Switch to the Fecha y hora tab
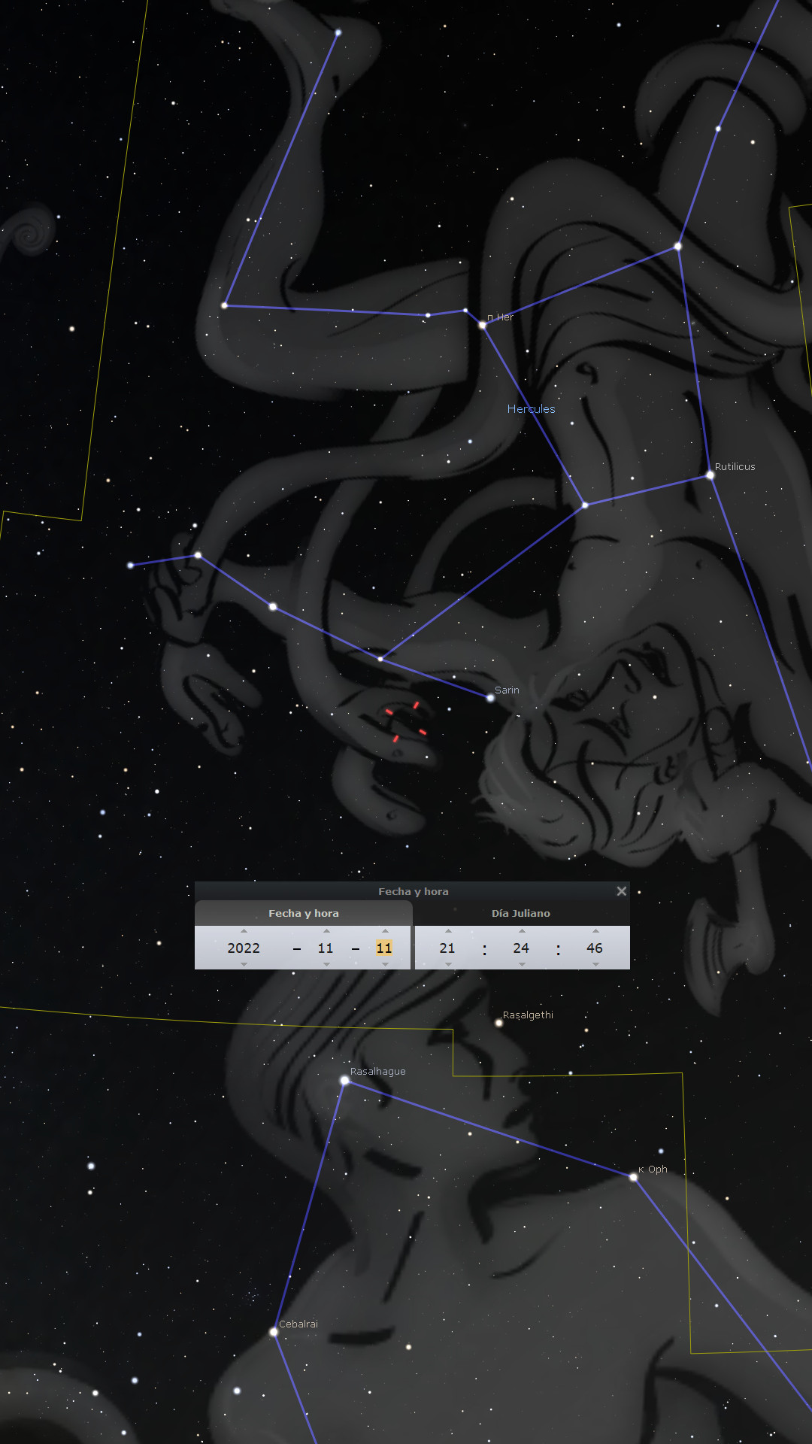Viewport: 812px width, 1444px height. (304, 913)
